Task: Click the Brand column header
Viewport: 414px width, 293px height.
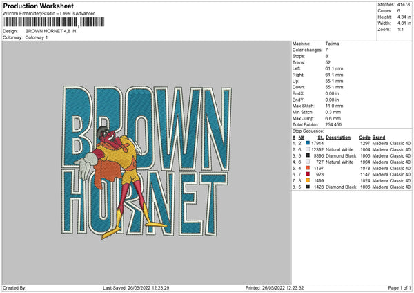Action: click(x=379, y=138)
